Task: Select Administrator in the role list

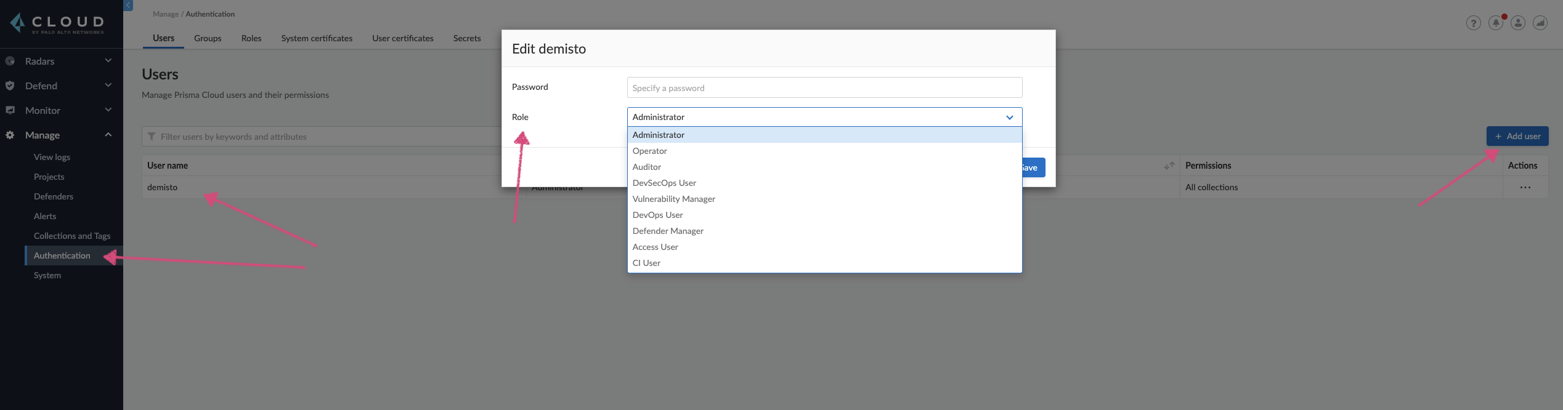Action: point(824,135)
